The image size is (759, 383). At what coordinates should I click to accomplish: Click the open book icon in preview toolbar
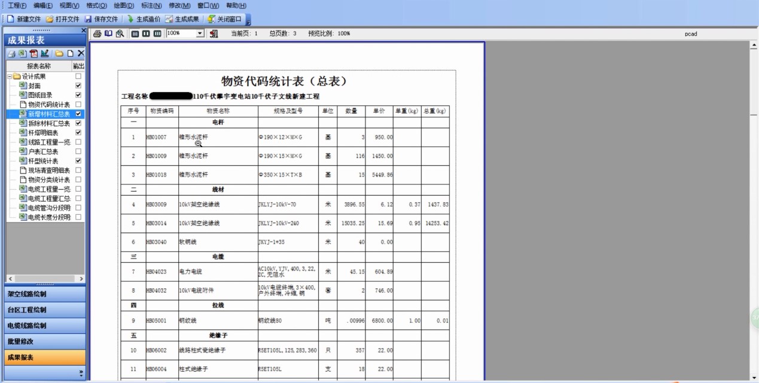click(108, 34)
